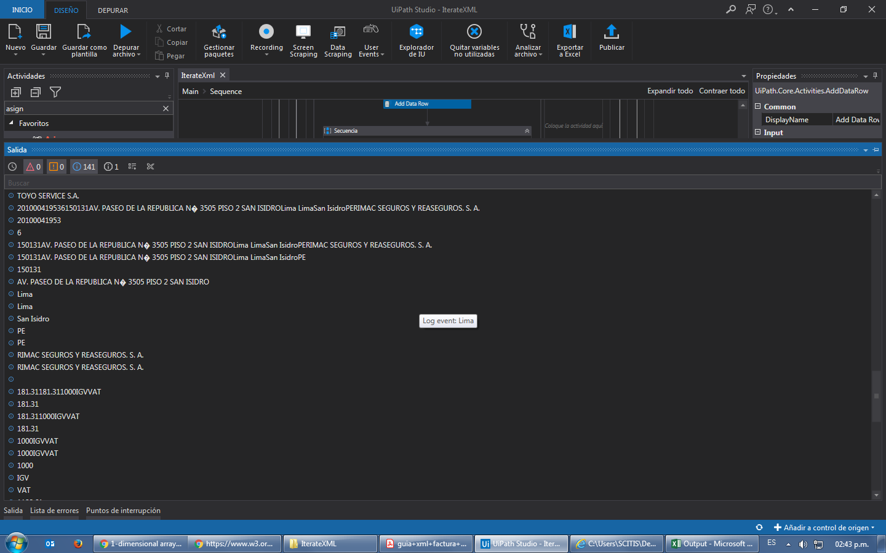This screenshot has width=886, height=553.
Task: Pin the Actividades panel
Action: point(167,76)
